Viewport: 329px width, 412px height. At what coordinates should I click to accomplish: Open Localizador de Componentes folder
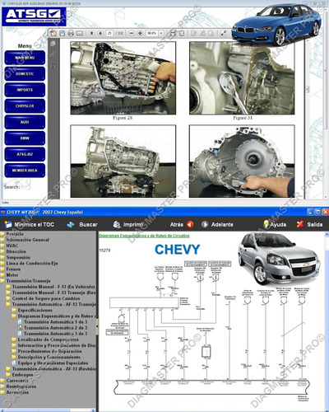click(45, 339)
